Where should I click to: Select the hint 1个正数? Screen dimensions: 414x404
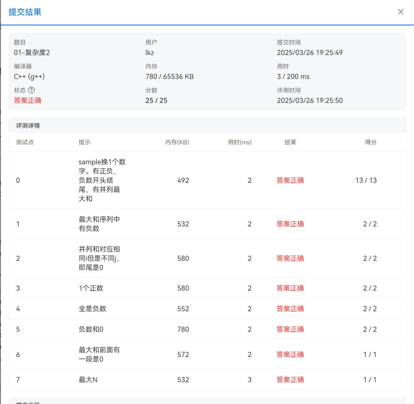(x=91, y=288)
